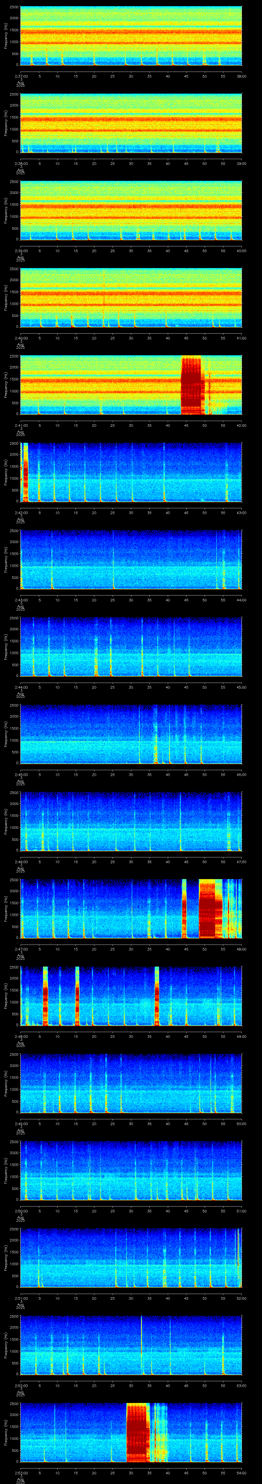Click the spectrogram panel starting at 2:46:00

pos(131,822)
